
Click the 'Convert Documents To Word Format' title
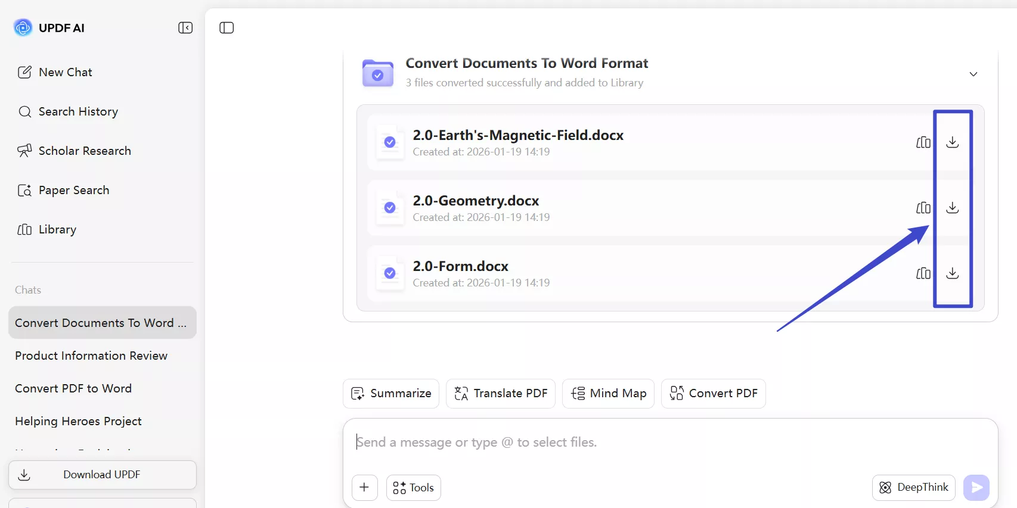click(527, 63)
